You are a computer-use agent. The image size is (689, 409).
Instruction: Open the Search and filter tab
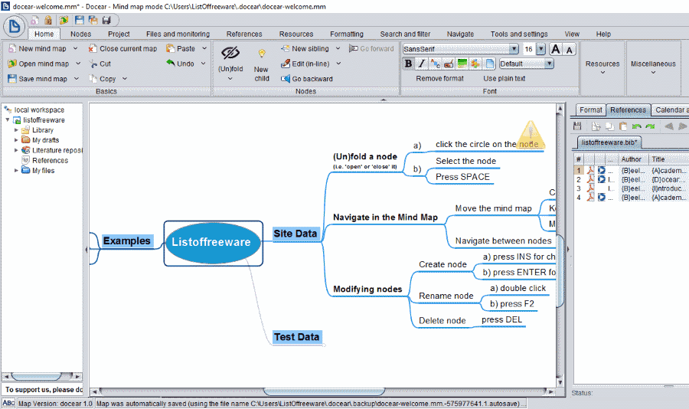click(405, 34)
